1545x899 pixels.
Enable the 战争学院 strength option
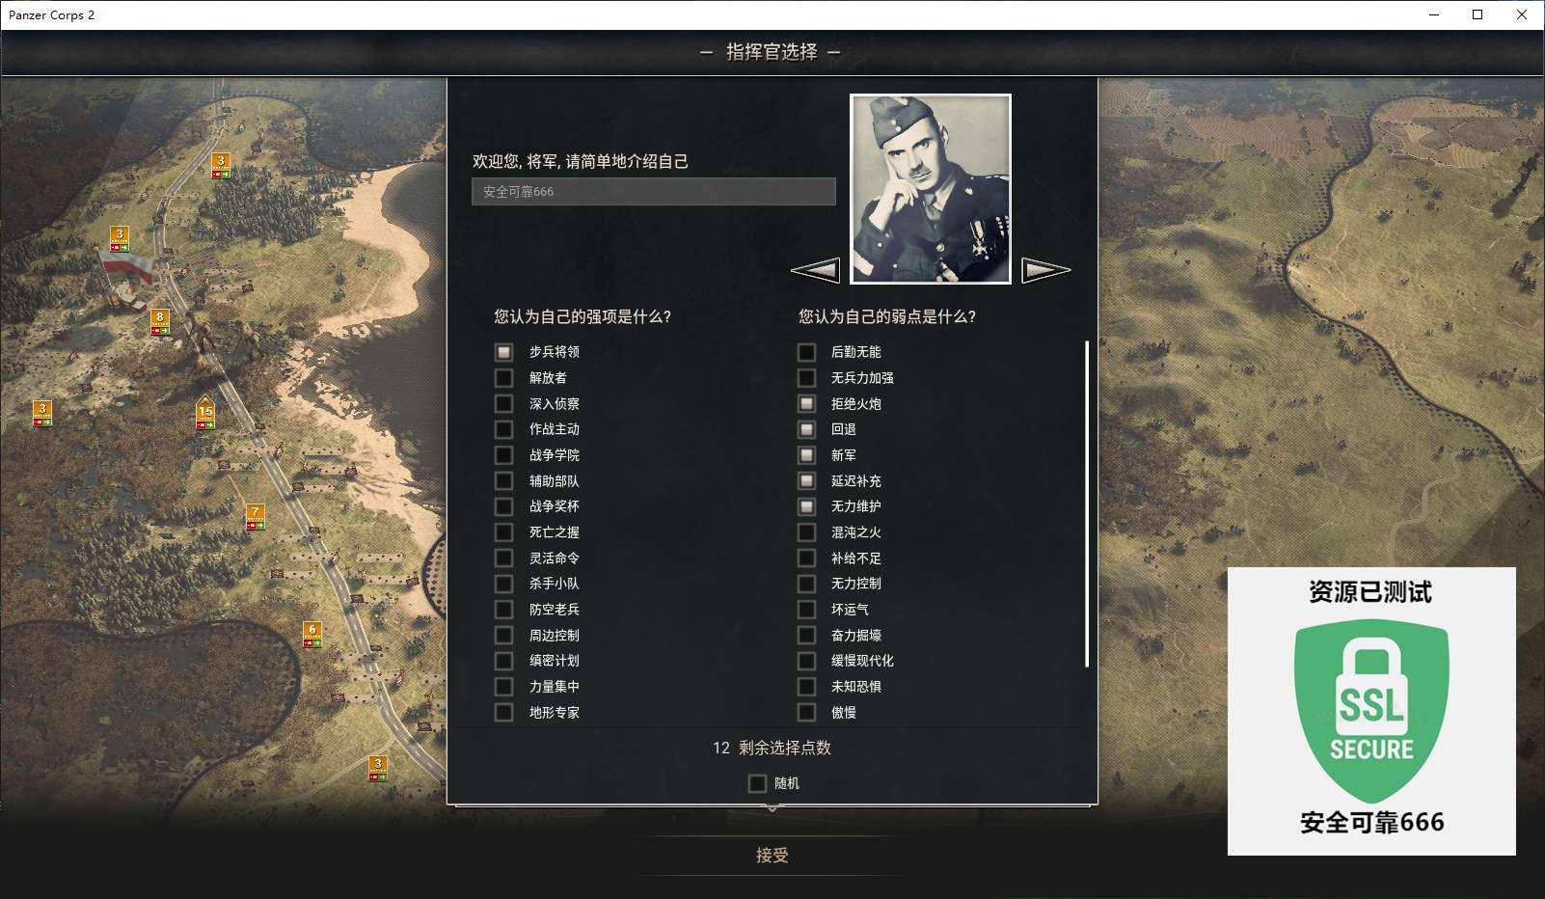click(503, 455)
